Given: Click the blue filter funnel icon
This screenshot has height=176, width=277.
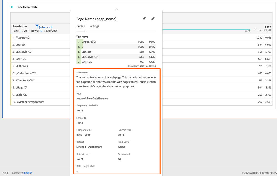Looking at the screenshot, I should click(x=37, y=26).
